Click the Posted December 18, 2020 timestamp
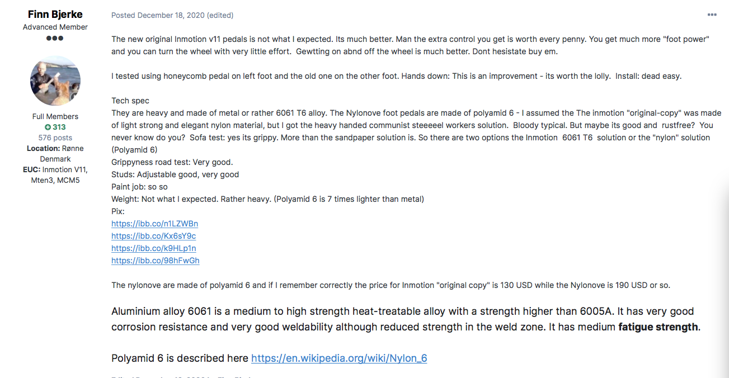The width and height of the screenshot is (729, 378). pyautogui.click(x=158, y=15)
